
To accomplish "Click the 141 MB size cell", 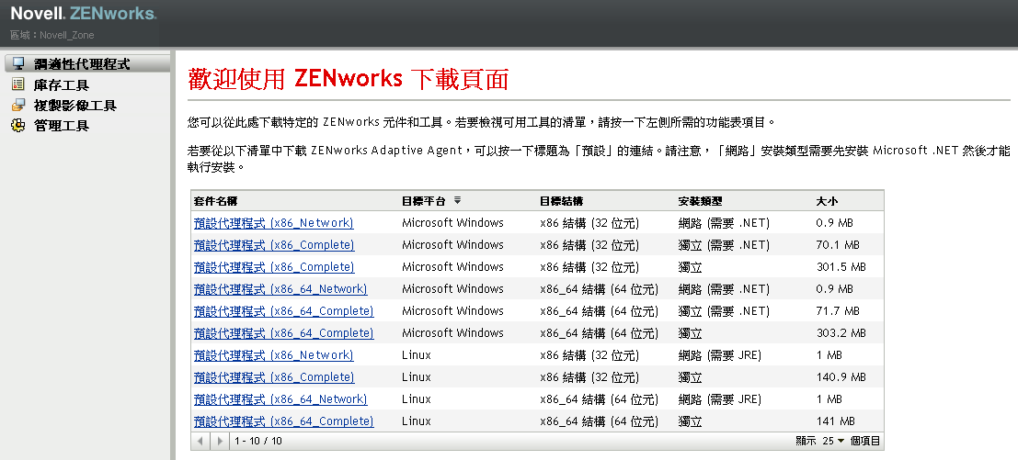I will tap(835, 421).
